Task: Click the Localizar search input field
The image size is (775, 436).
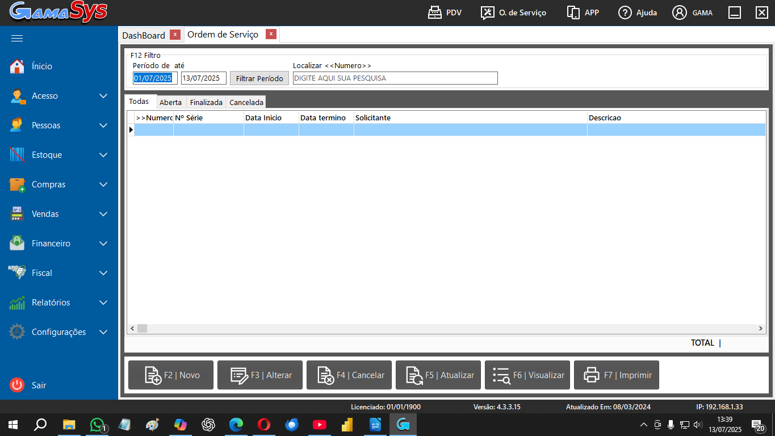Action: pos(395,78)
